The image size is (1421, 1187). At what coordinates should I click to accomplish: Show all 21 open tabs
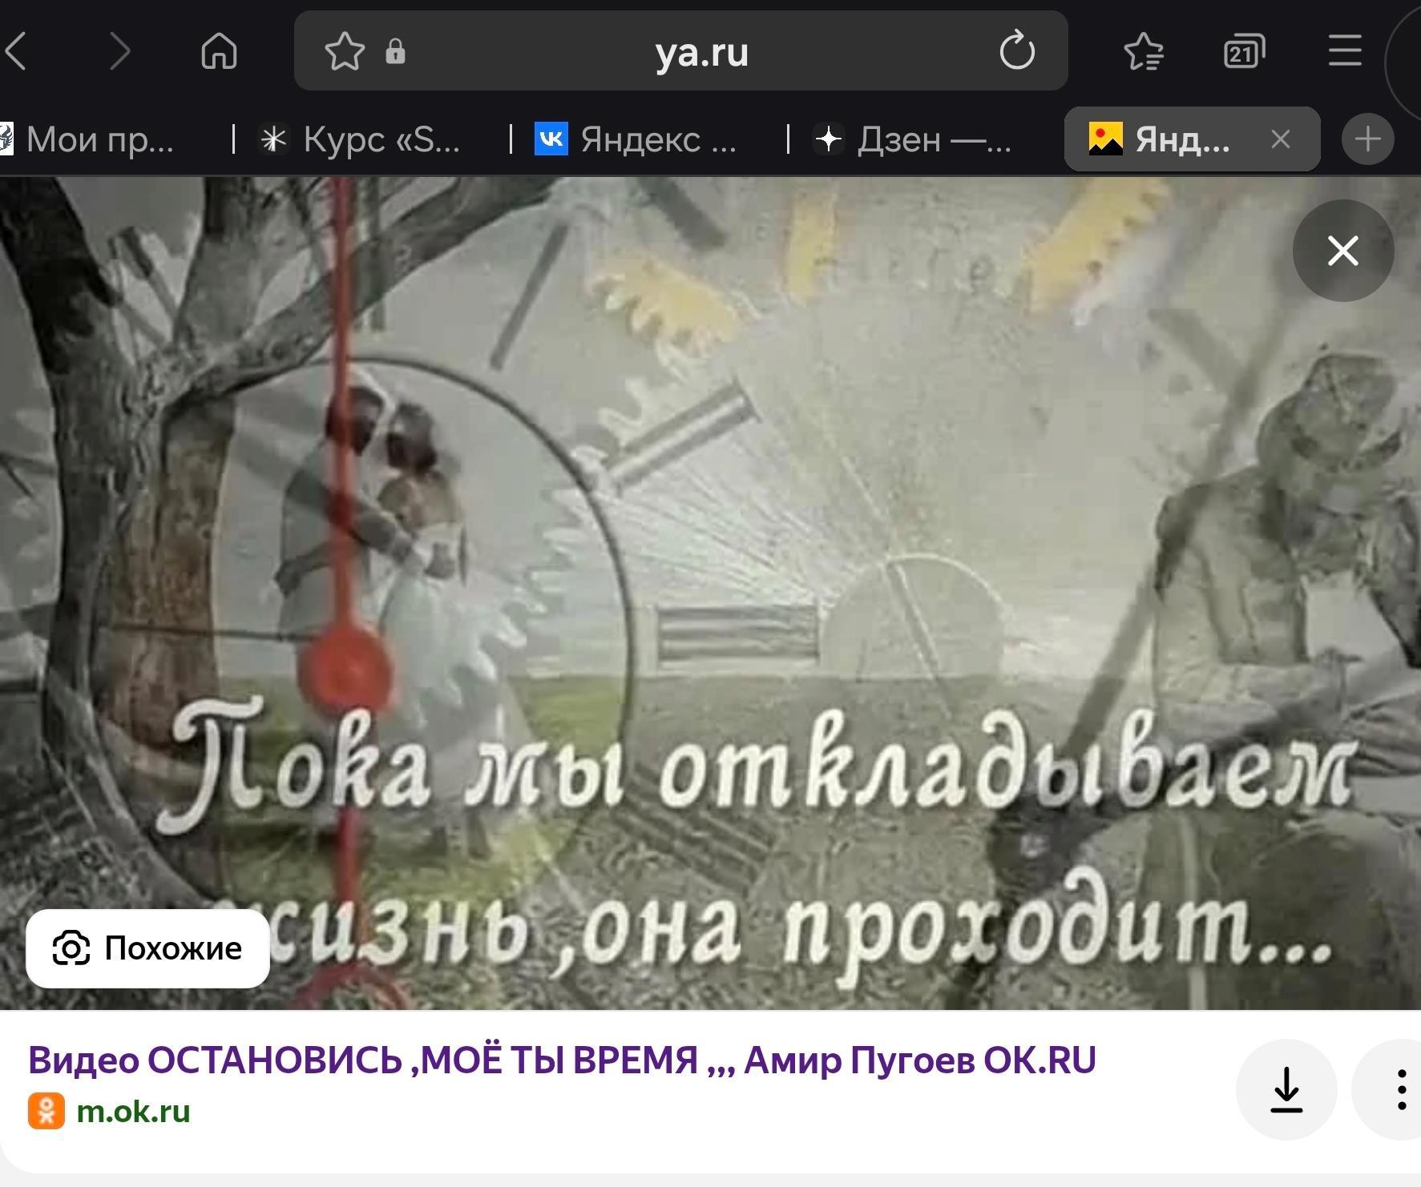pos(1243,52)
